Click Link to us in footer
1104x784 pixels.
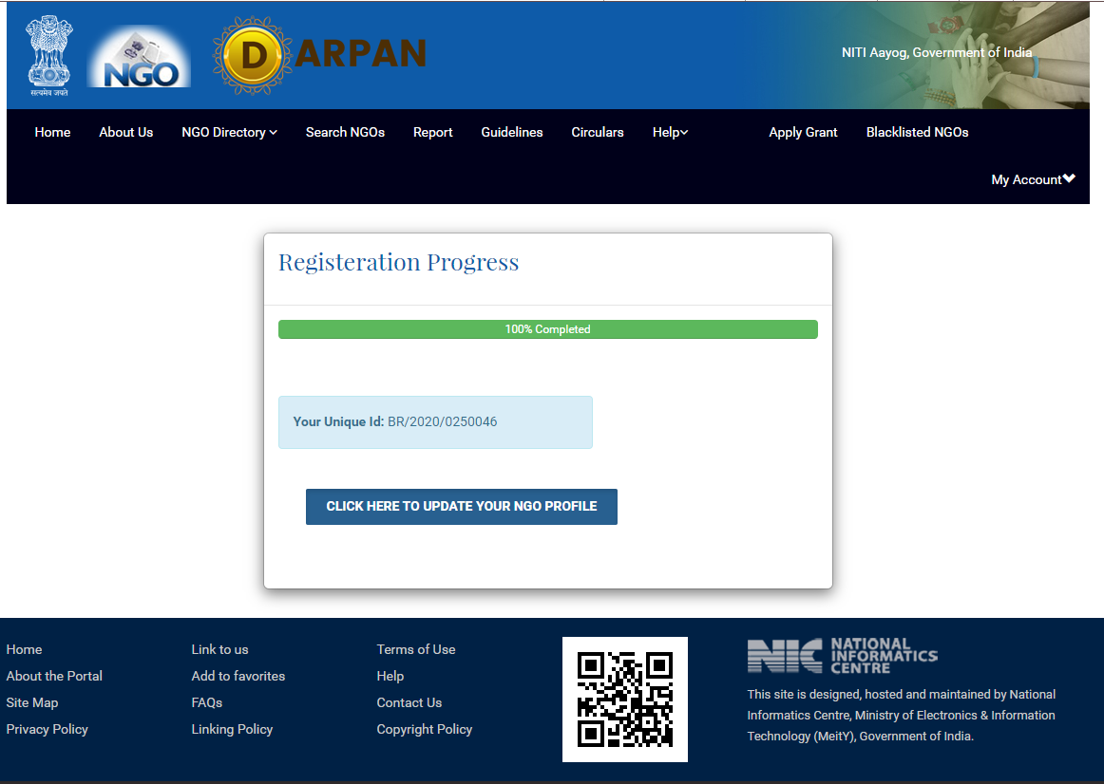[219, 649]
